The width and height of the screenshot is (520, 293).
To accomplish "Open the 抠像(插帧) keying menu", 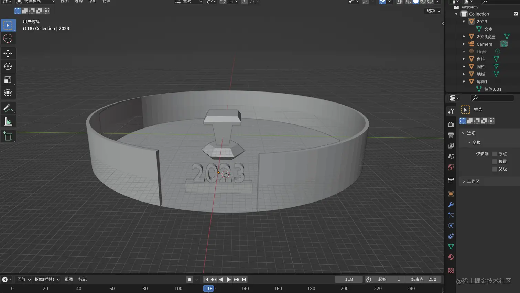I will (x=47, y=280).
